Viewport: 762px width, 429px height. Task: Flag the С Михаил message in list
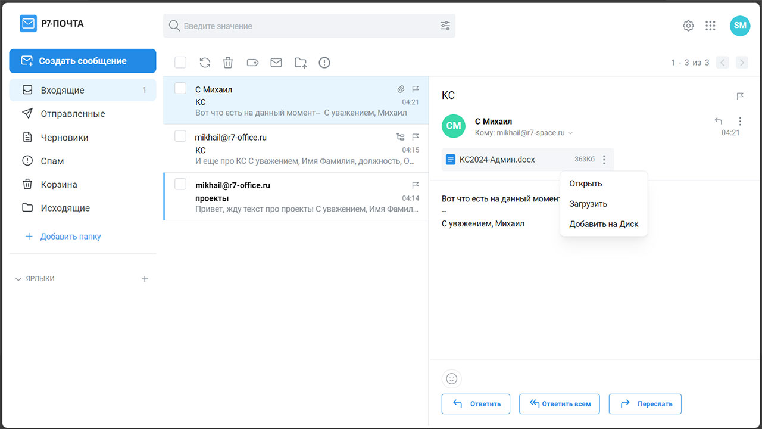pos(416,89)
